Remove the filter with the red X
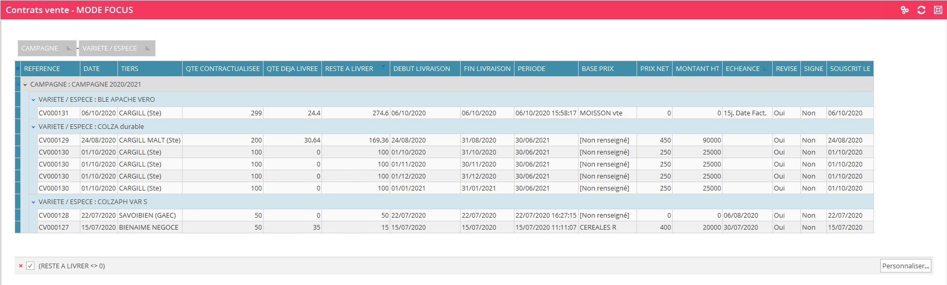The height and width of the screenshot is (285, 947). coord(21,266)
